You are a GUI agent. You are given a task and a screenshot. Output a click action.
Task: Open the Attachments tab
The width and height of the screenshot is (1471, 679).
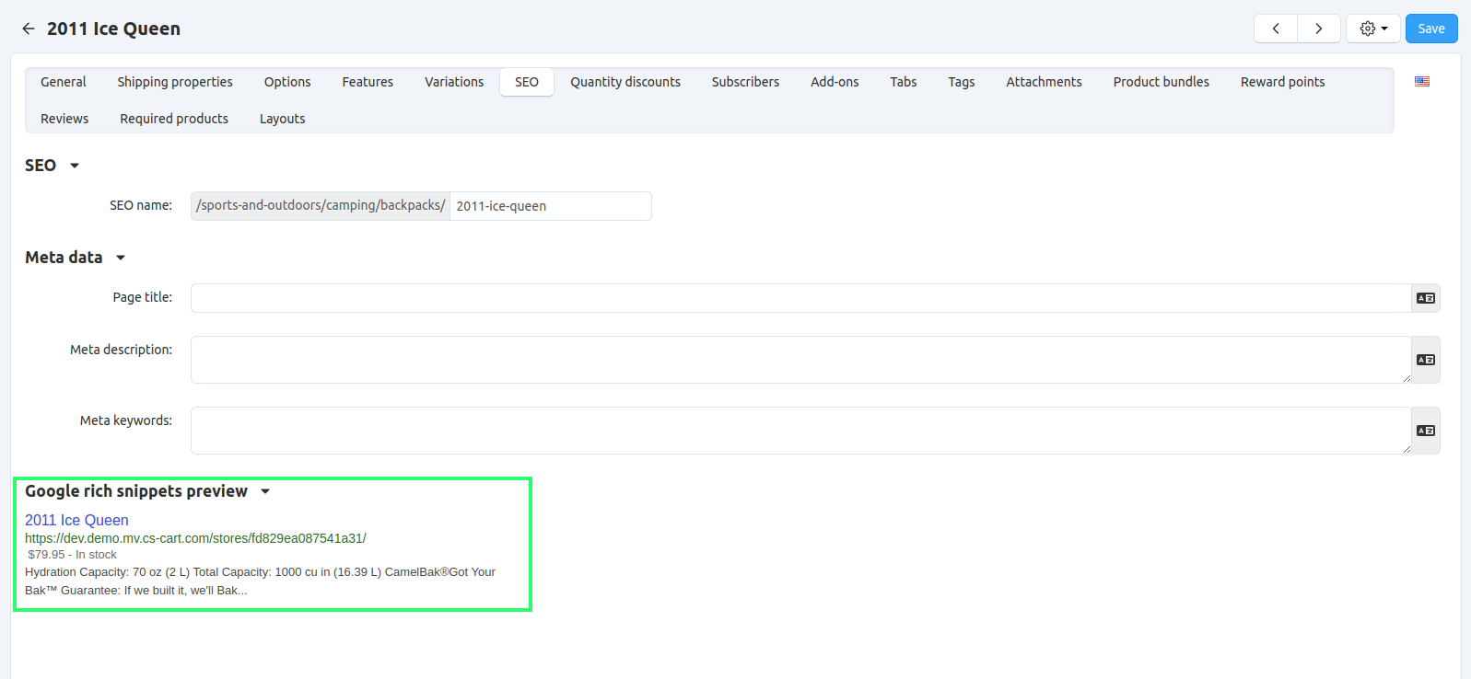click(x=1044, y=82)
